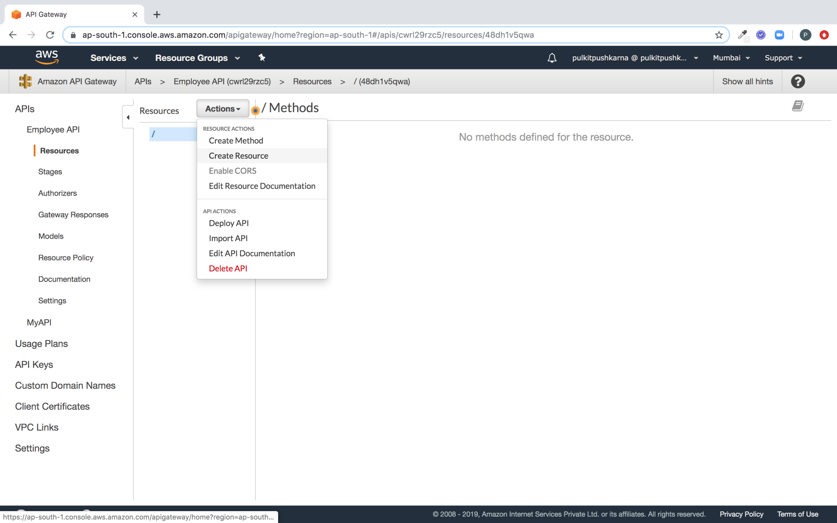This screenshot has height=523, width=837.
Task: Choose Create Resource from Actions menu
Action: (x=238, y=156)
